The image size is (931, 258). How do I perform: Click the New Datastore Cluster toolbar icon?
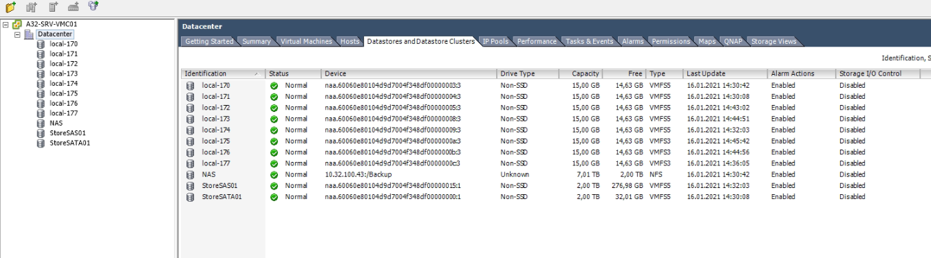click(93, 7)
